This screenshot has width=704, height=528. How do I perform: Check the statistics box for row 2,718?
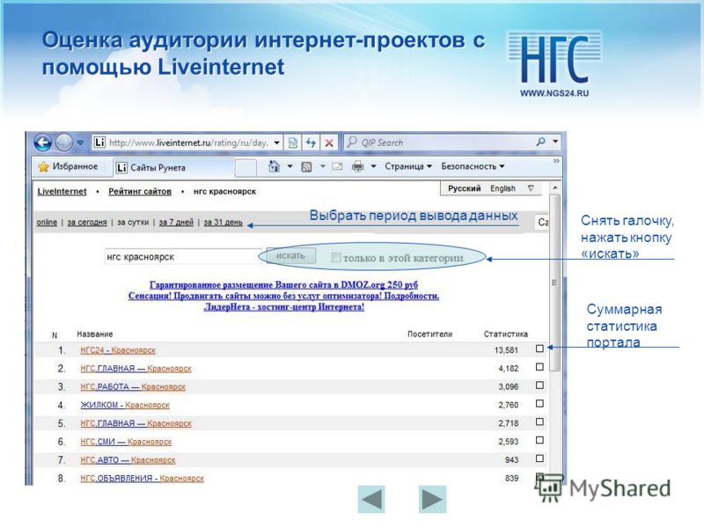tap(539, 422)
